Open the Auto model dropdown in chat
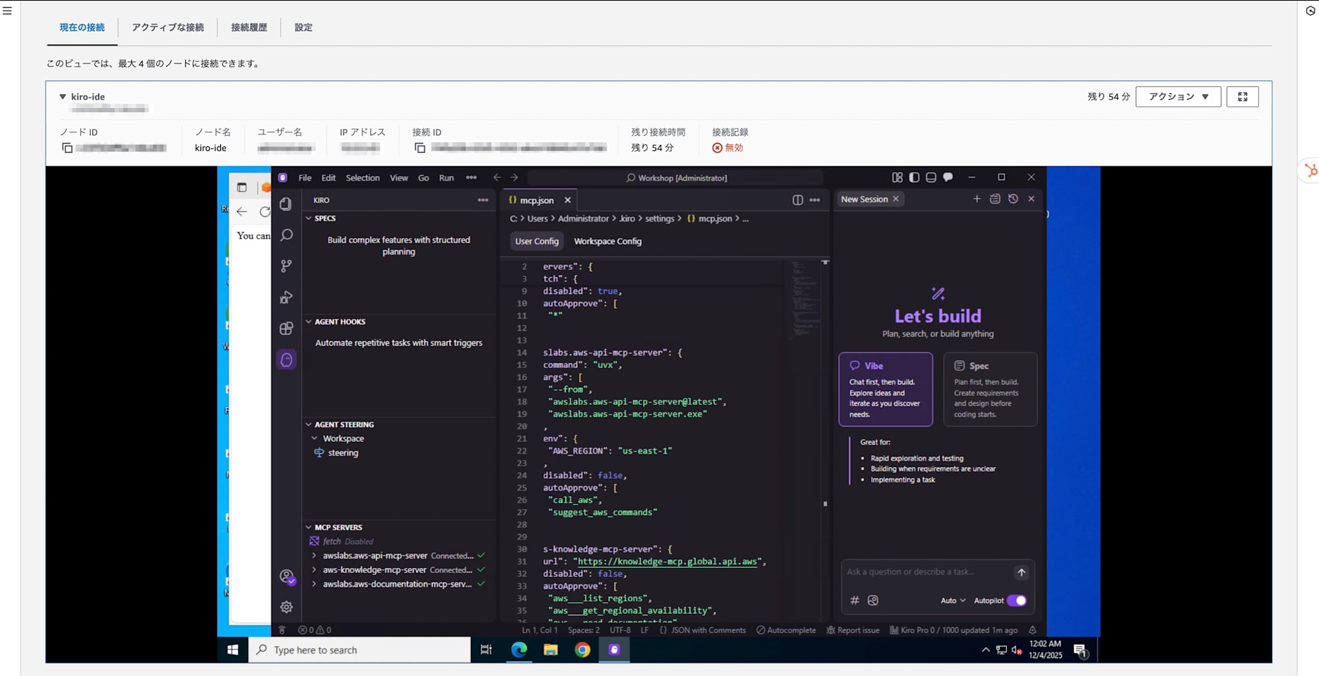The height and width of the screenshot is (676, 1319). point(952,600)
